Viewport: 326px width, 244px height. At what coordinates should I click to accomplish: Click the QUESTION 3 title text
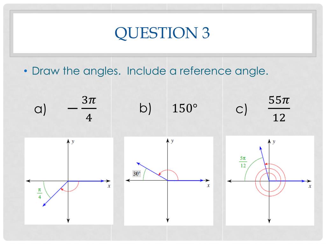162,33
